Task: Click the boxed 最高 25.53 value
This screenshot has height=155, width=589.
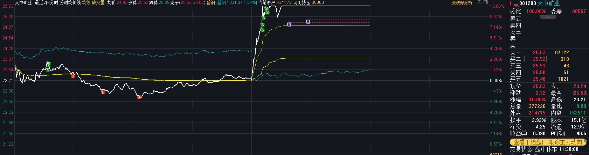Action: (580, 93)
